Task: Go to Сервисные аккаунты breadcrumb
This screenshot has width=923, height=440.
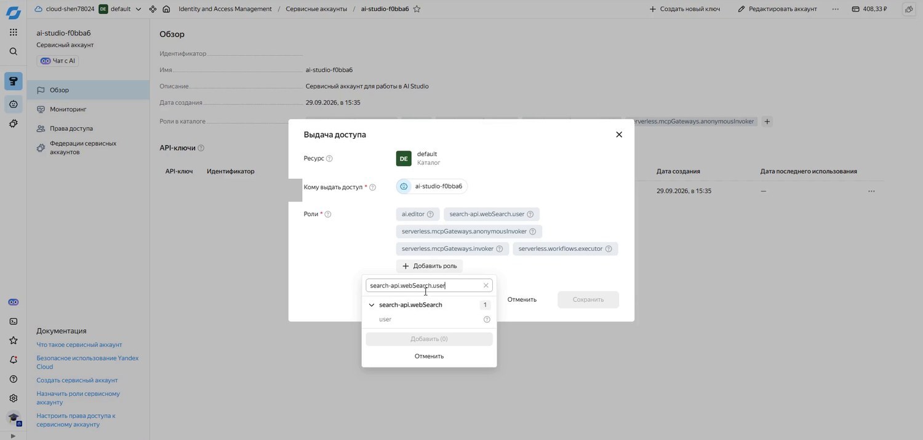Action: tap(316, 9)
